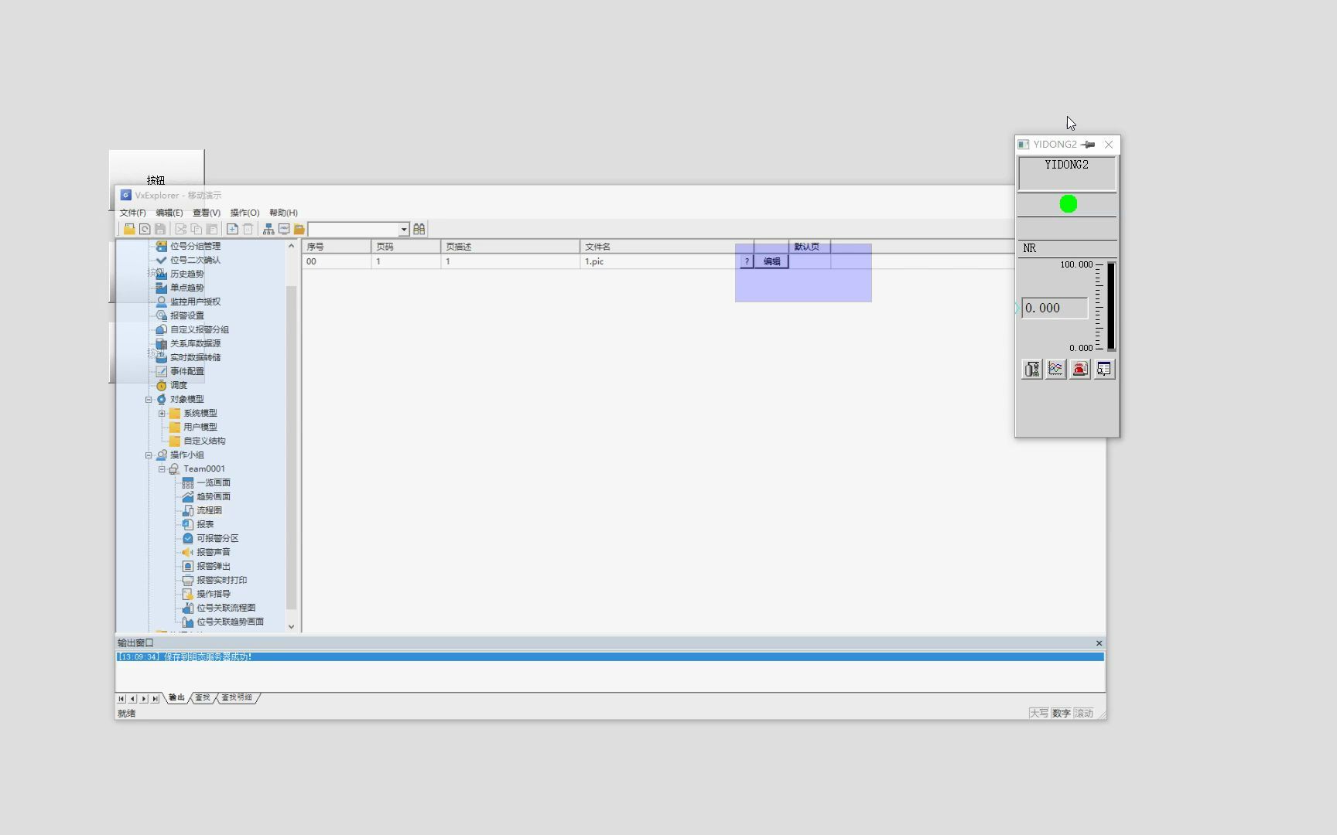Click the refresh toolbar icon
Viewport: 1337px width, 835px height.
[x=145, y=229]
